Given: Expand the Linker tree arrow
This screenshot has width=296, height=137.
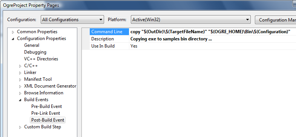Looking at the screenshot, I should pos(20,73).
